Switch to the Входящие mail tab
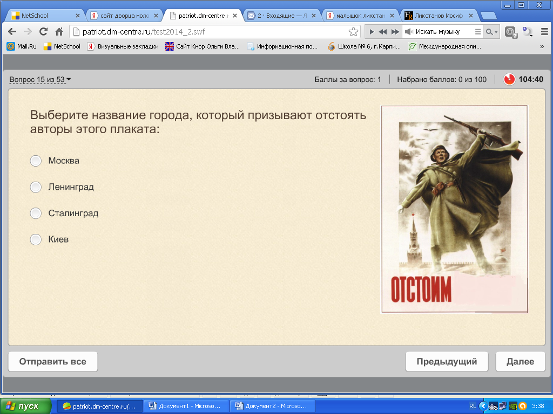The image size is (553, 414). point(282,16)
